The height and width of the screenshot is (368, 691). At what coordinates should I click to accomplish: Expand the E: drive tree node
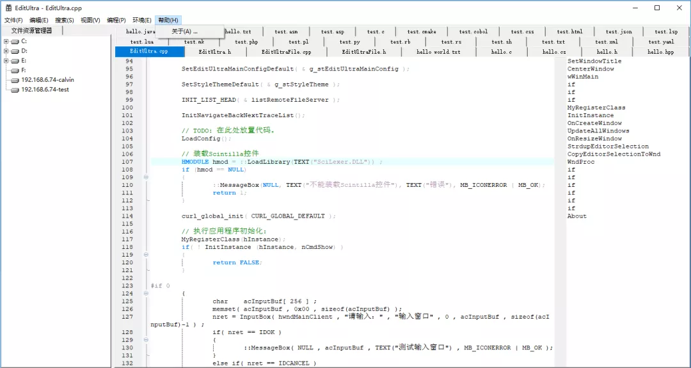tap(6, 61)
